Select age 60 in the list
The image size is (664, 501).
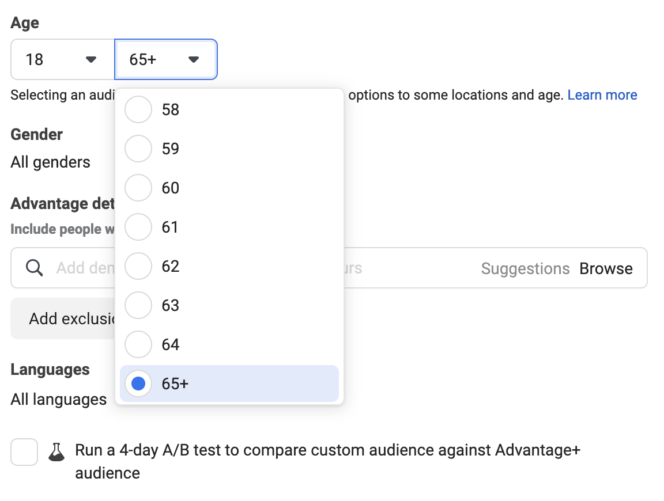[x=138, y=188]
